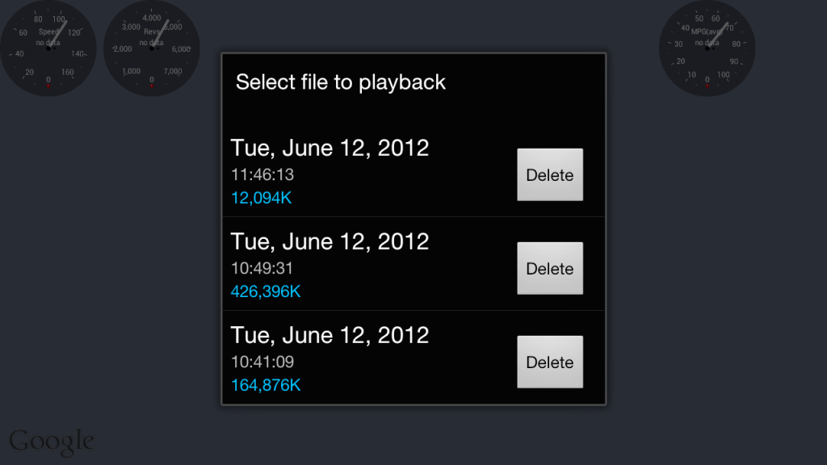Select the date heading above 10:41:09
Image resolution: width=827 pixels, height=465 pixels.
(x=330, y=335)
